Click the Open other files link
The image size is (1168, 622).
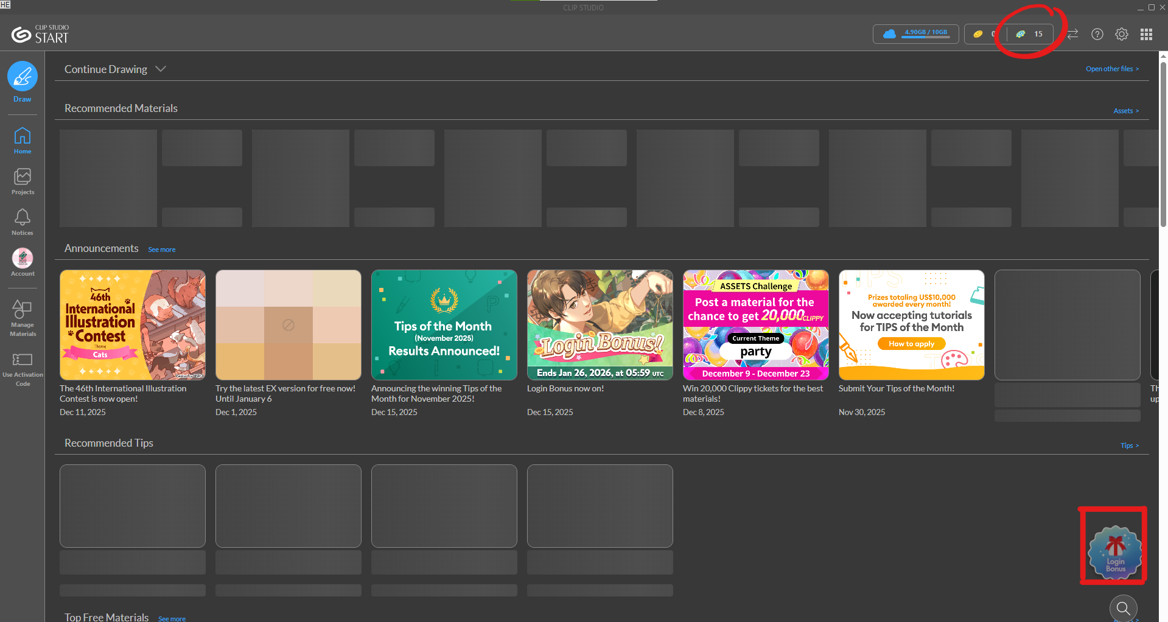point(1112,69)
